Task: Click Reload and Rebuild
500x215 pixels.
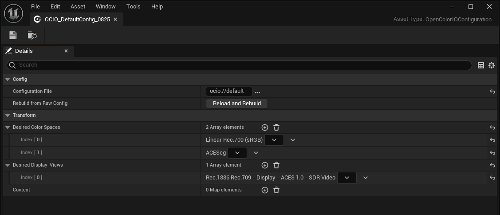Action: tap(237, 104)
